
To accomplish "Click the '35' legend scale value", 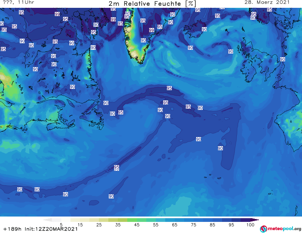I will point(118,224).
